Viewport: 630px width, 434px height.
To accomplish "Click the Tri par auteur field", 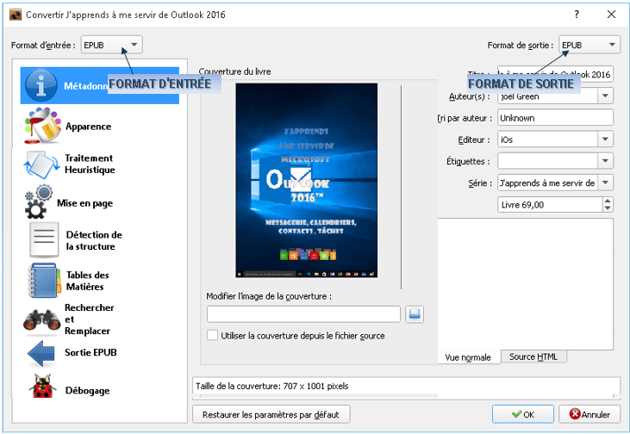I will click(555, 118).
